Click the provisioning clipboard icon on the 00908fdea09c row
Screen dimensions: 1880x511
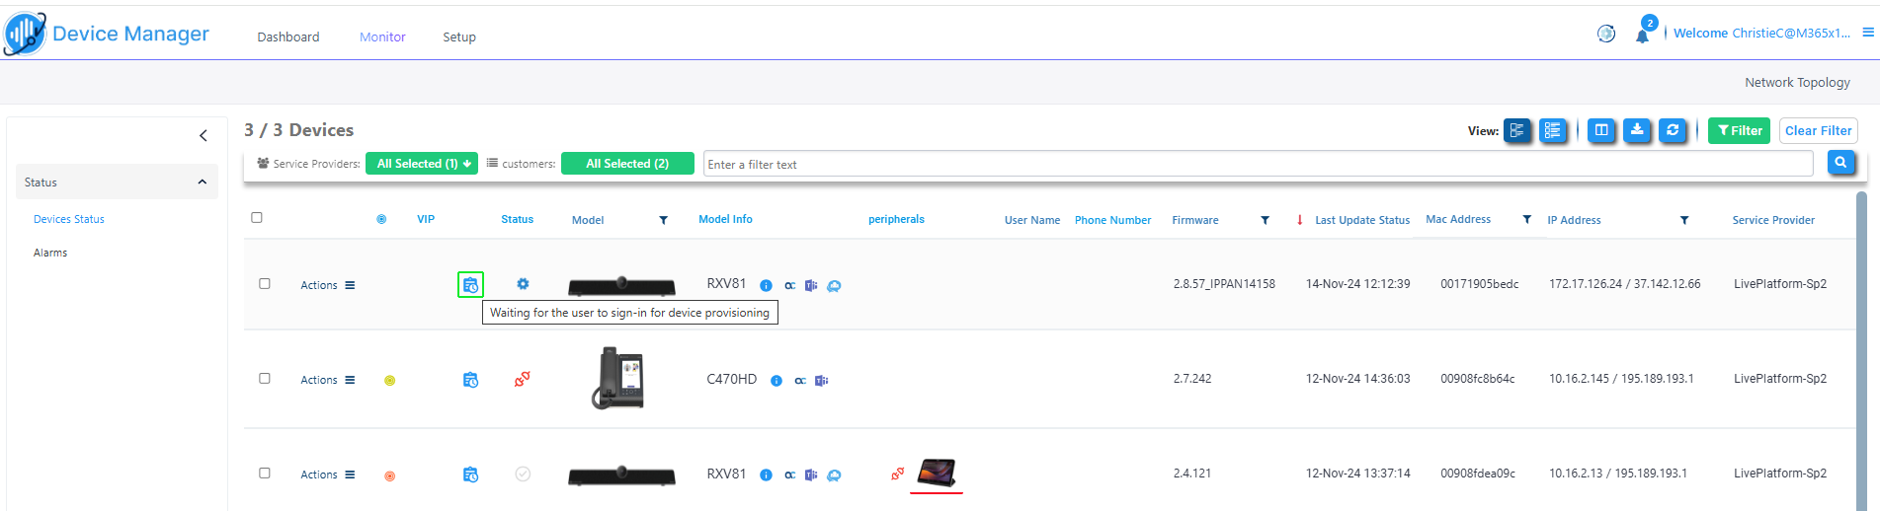470,474
